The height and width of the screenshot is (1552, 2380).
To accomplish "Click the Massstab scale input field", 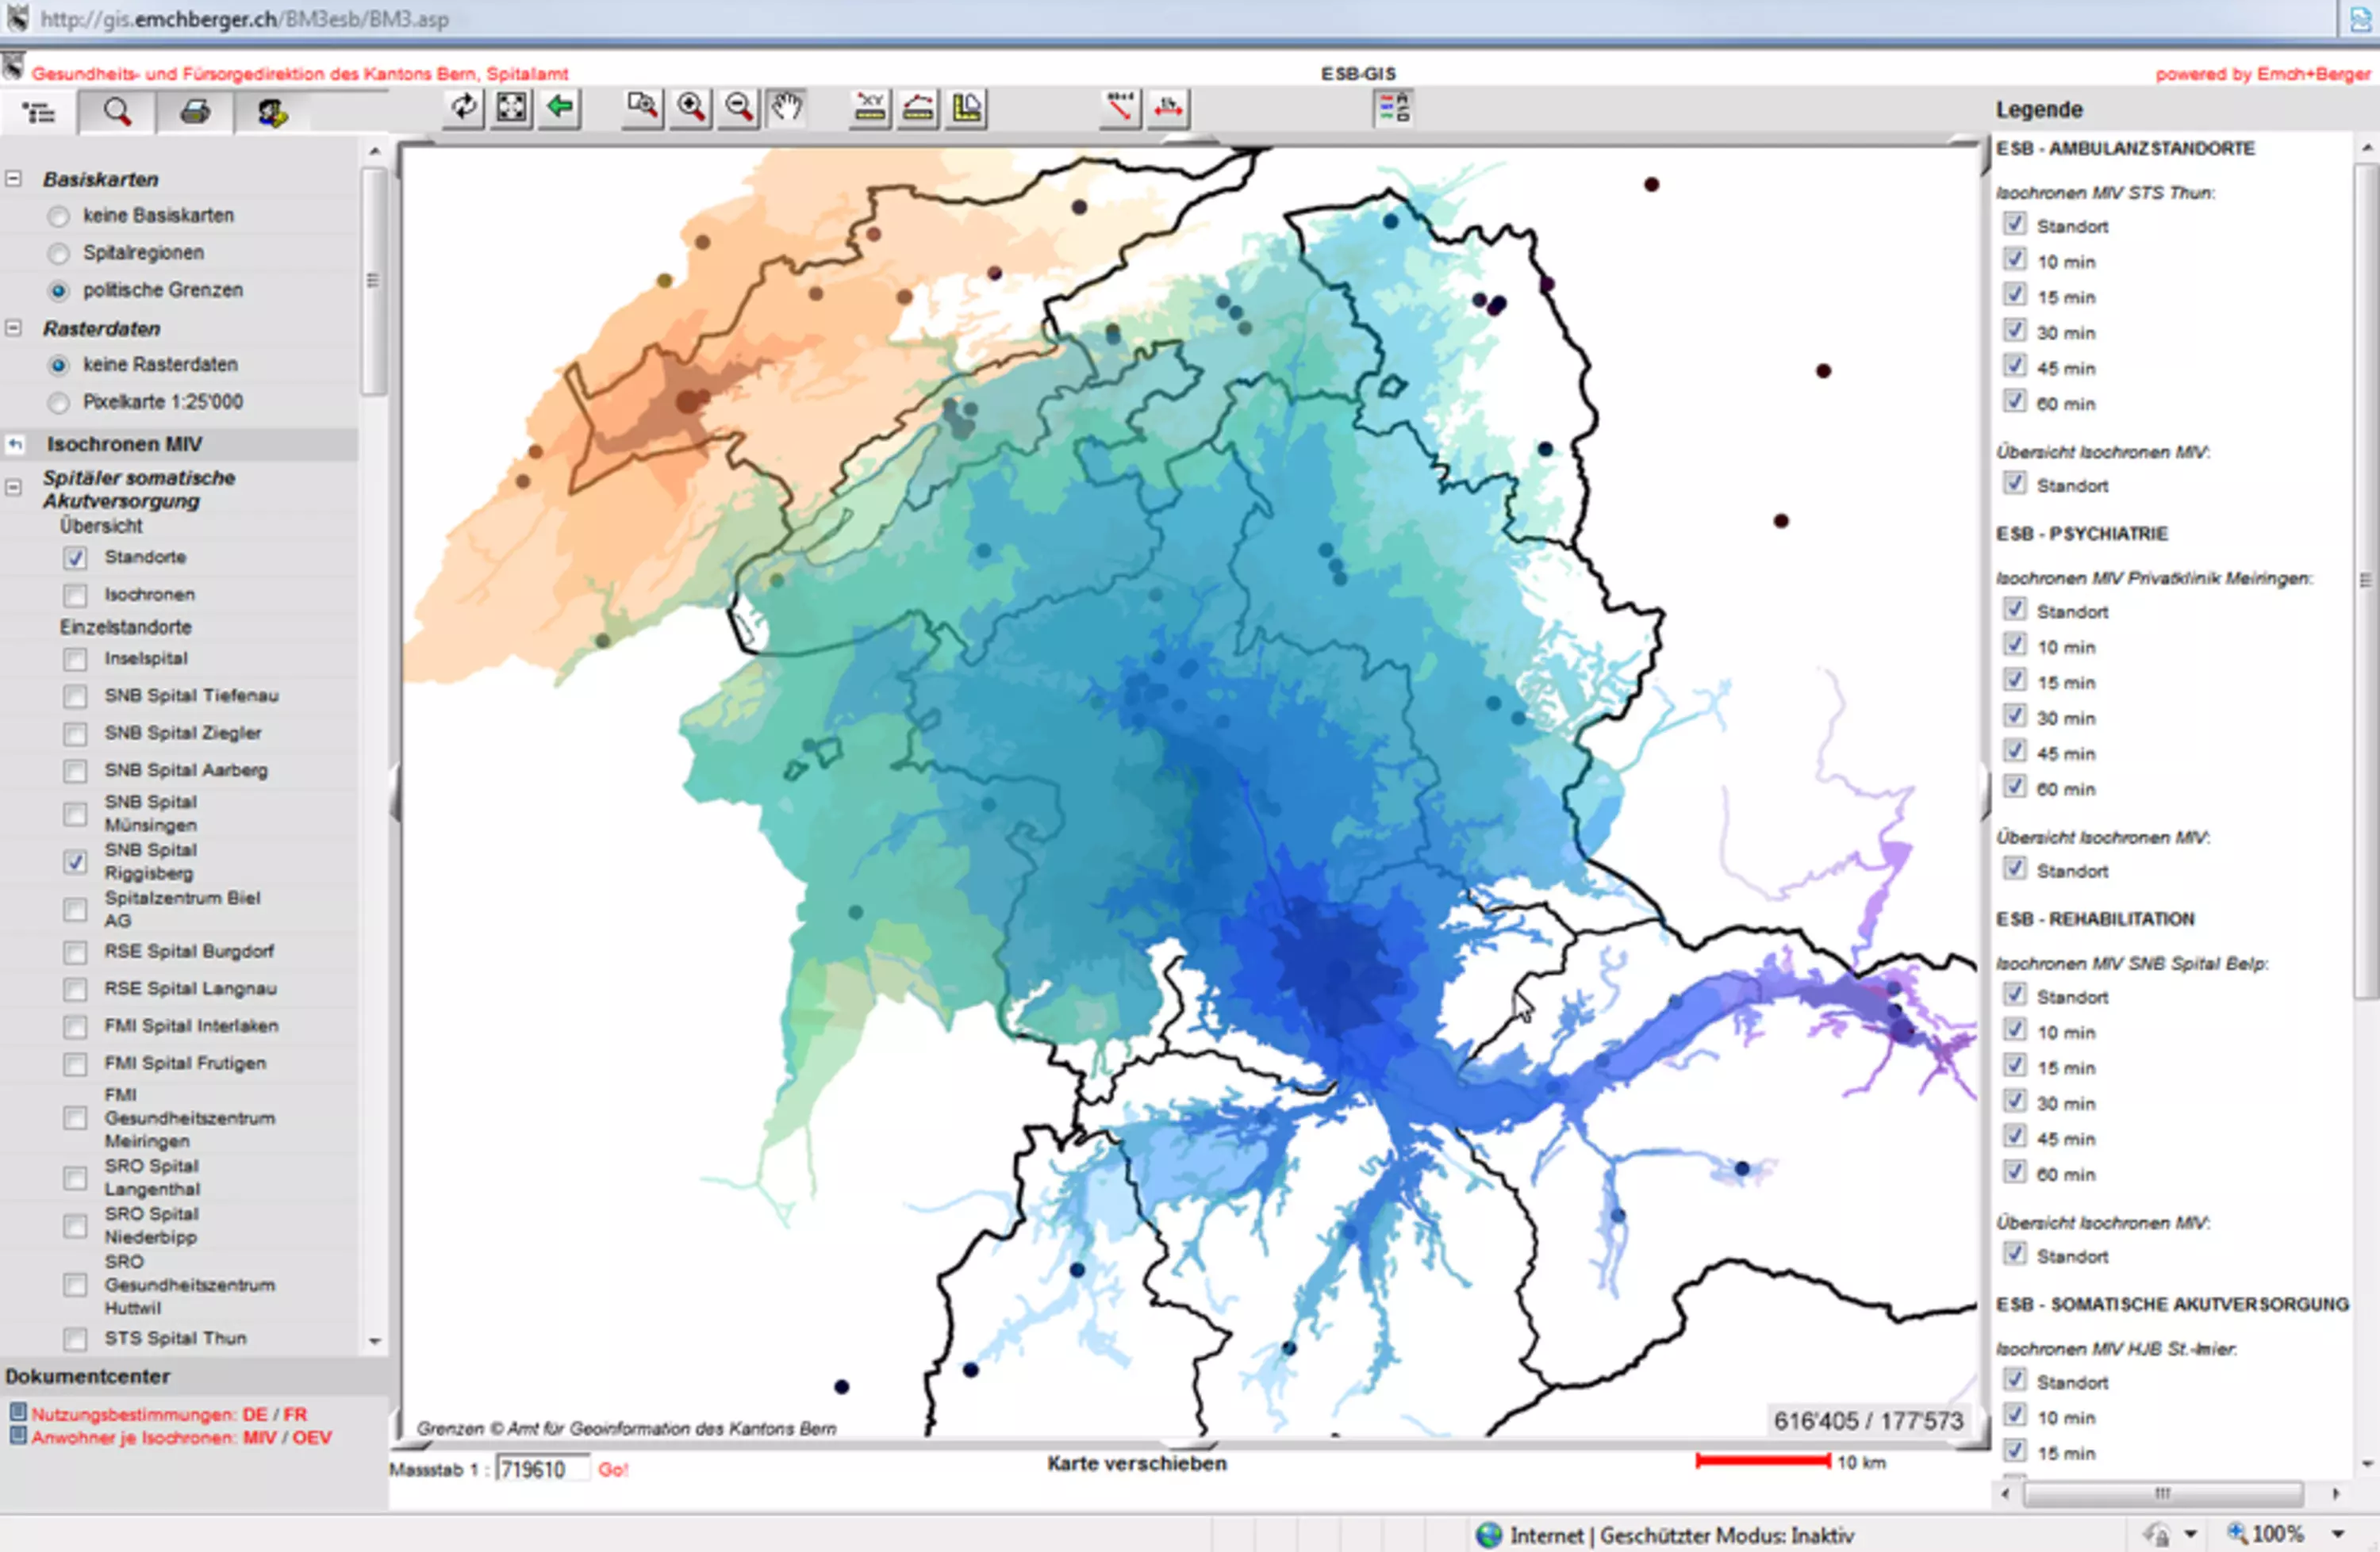I will 541,1469.
